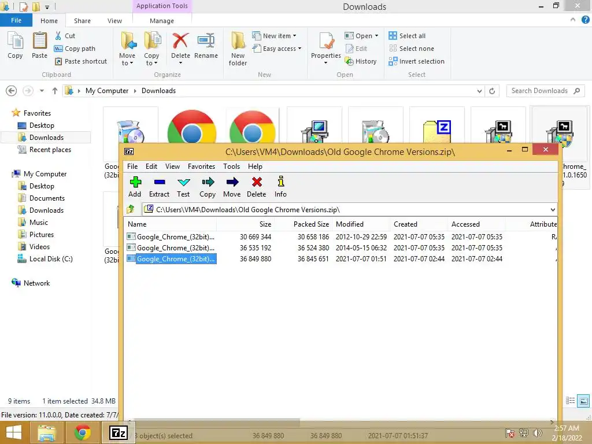Open Documents under My Computer
The height and width of the screenshot is (444, 592).
(41, 198)
